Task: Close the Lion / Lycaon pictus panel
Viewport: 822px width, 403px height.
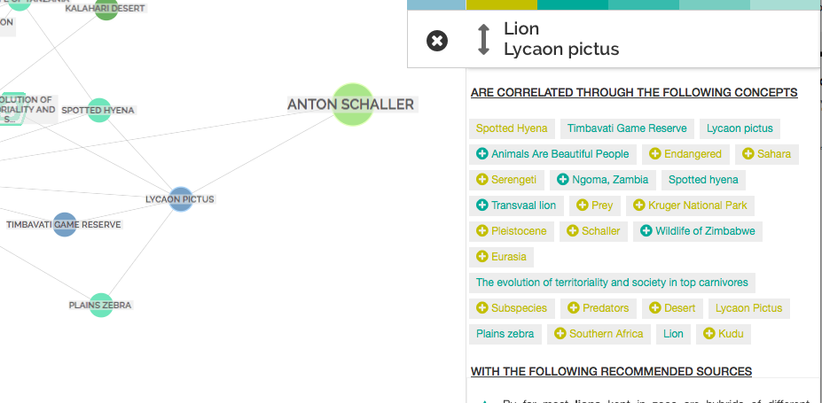Action: [x=437, y=40]
